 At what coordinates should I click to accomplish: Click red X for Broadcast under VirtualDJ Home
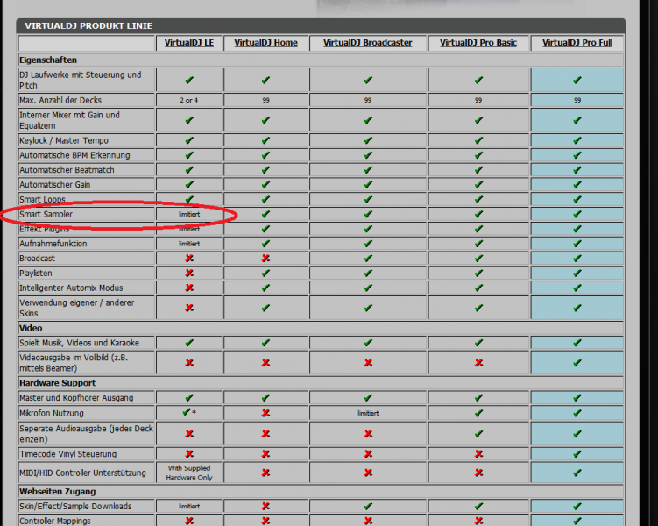click(265, 258)
